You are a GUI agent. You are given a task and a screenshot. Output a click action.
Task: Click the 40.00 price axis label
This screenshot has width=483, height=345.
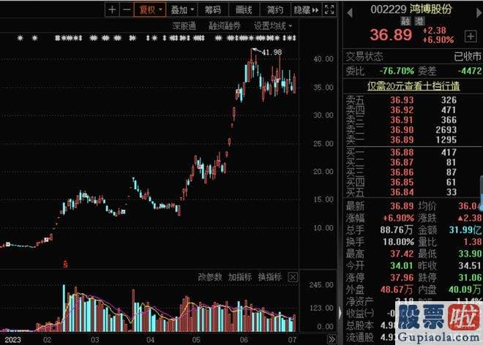323,58
